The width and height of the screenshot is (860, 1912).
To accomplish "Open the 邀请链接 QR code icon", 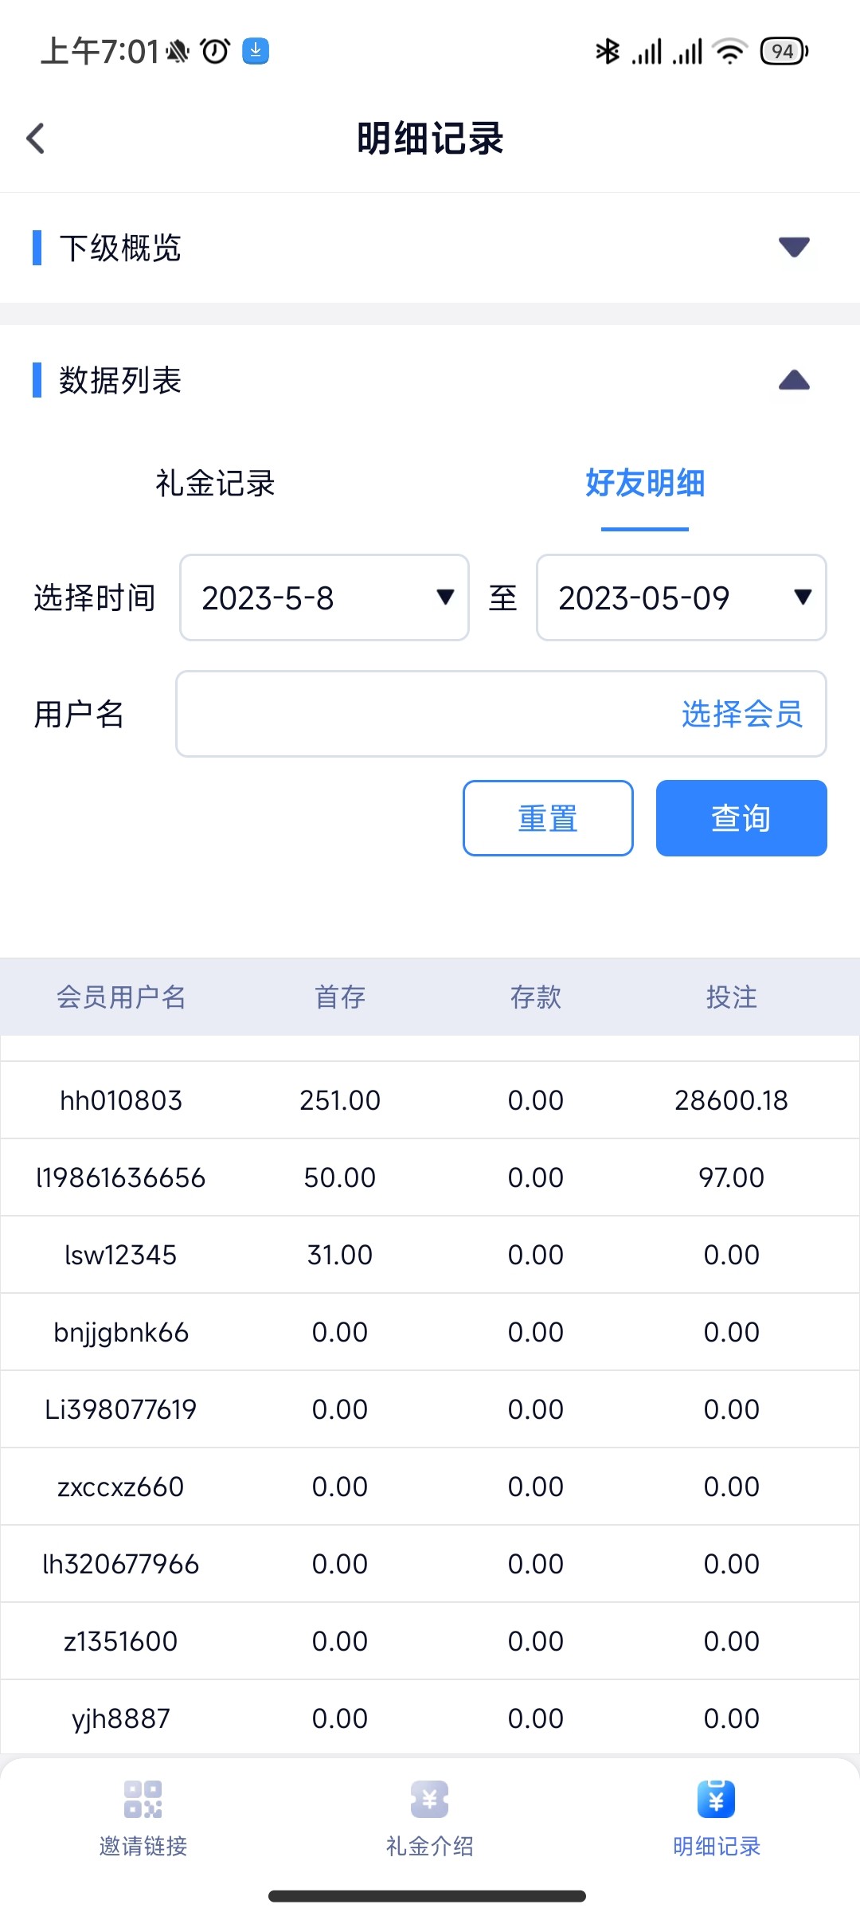I will [143, 1799].
